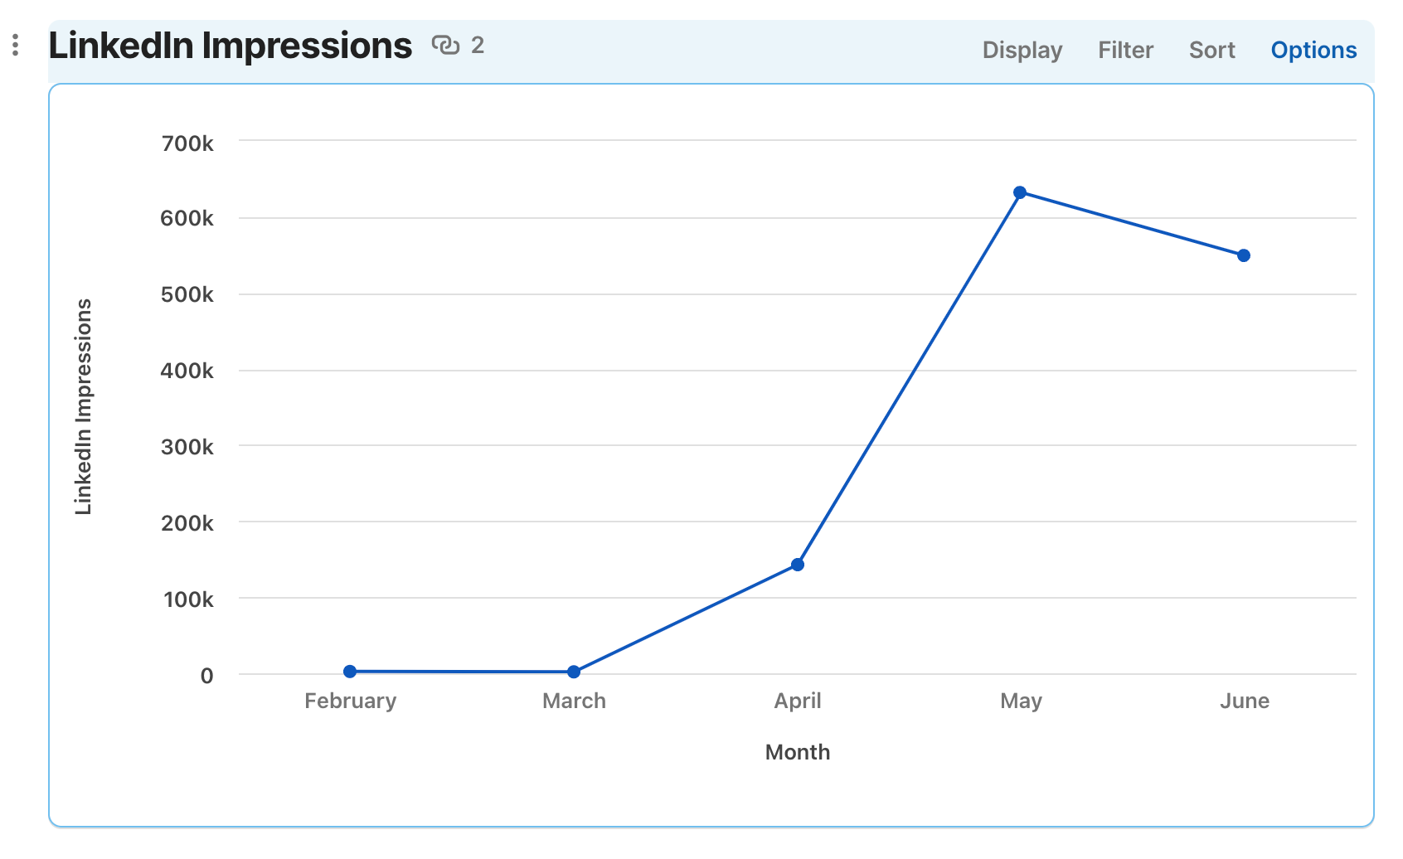Click the linked references icon showing 2
This screenshot has height=859, width=1403.
pyautogui.click(x=458, y=45)
